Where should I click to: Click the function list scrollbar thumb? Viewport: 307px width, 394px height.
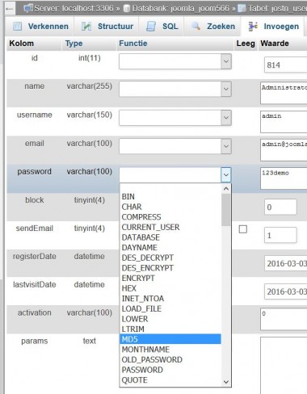pos(226,210)
